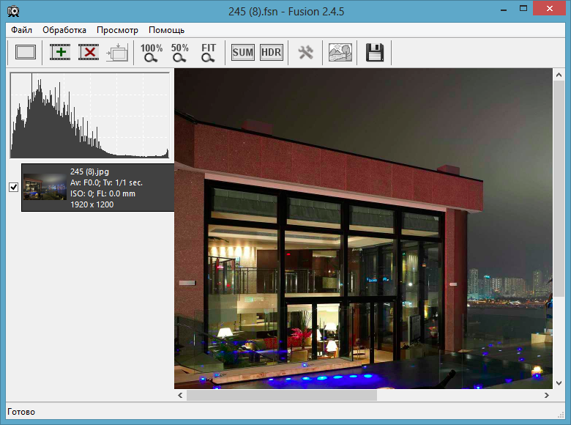This screenshot has width=571, height=425.
Task: Click the histogram graph panel
Action: [x=90, y=115]
